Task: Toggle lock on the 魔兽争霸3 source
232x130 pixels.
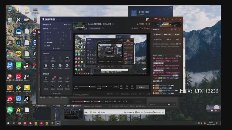Action: pyautogui.click(x=66, y=42)
